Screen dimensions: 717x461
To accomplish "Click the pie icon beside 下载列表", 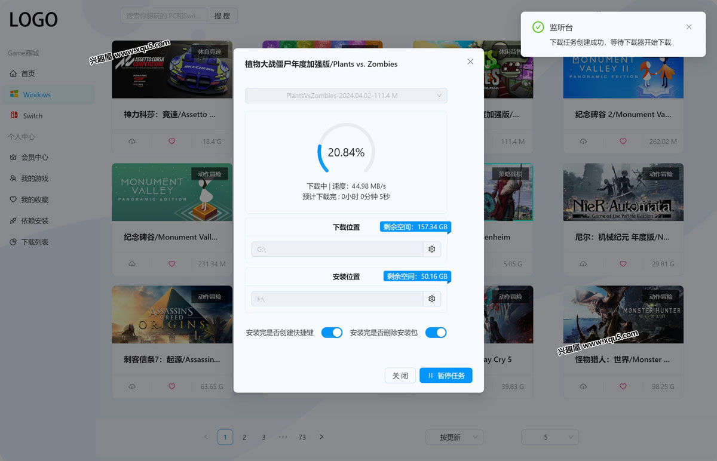I will tap(14, 242).
